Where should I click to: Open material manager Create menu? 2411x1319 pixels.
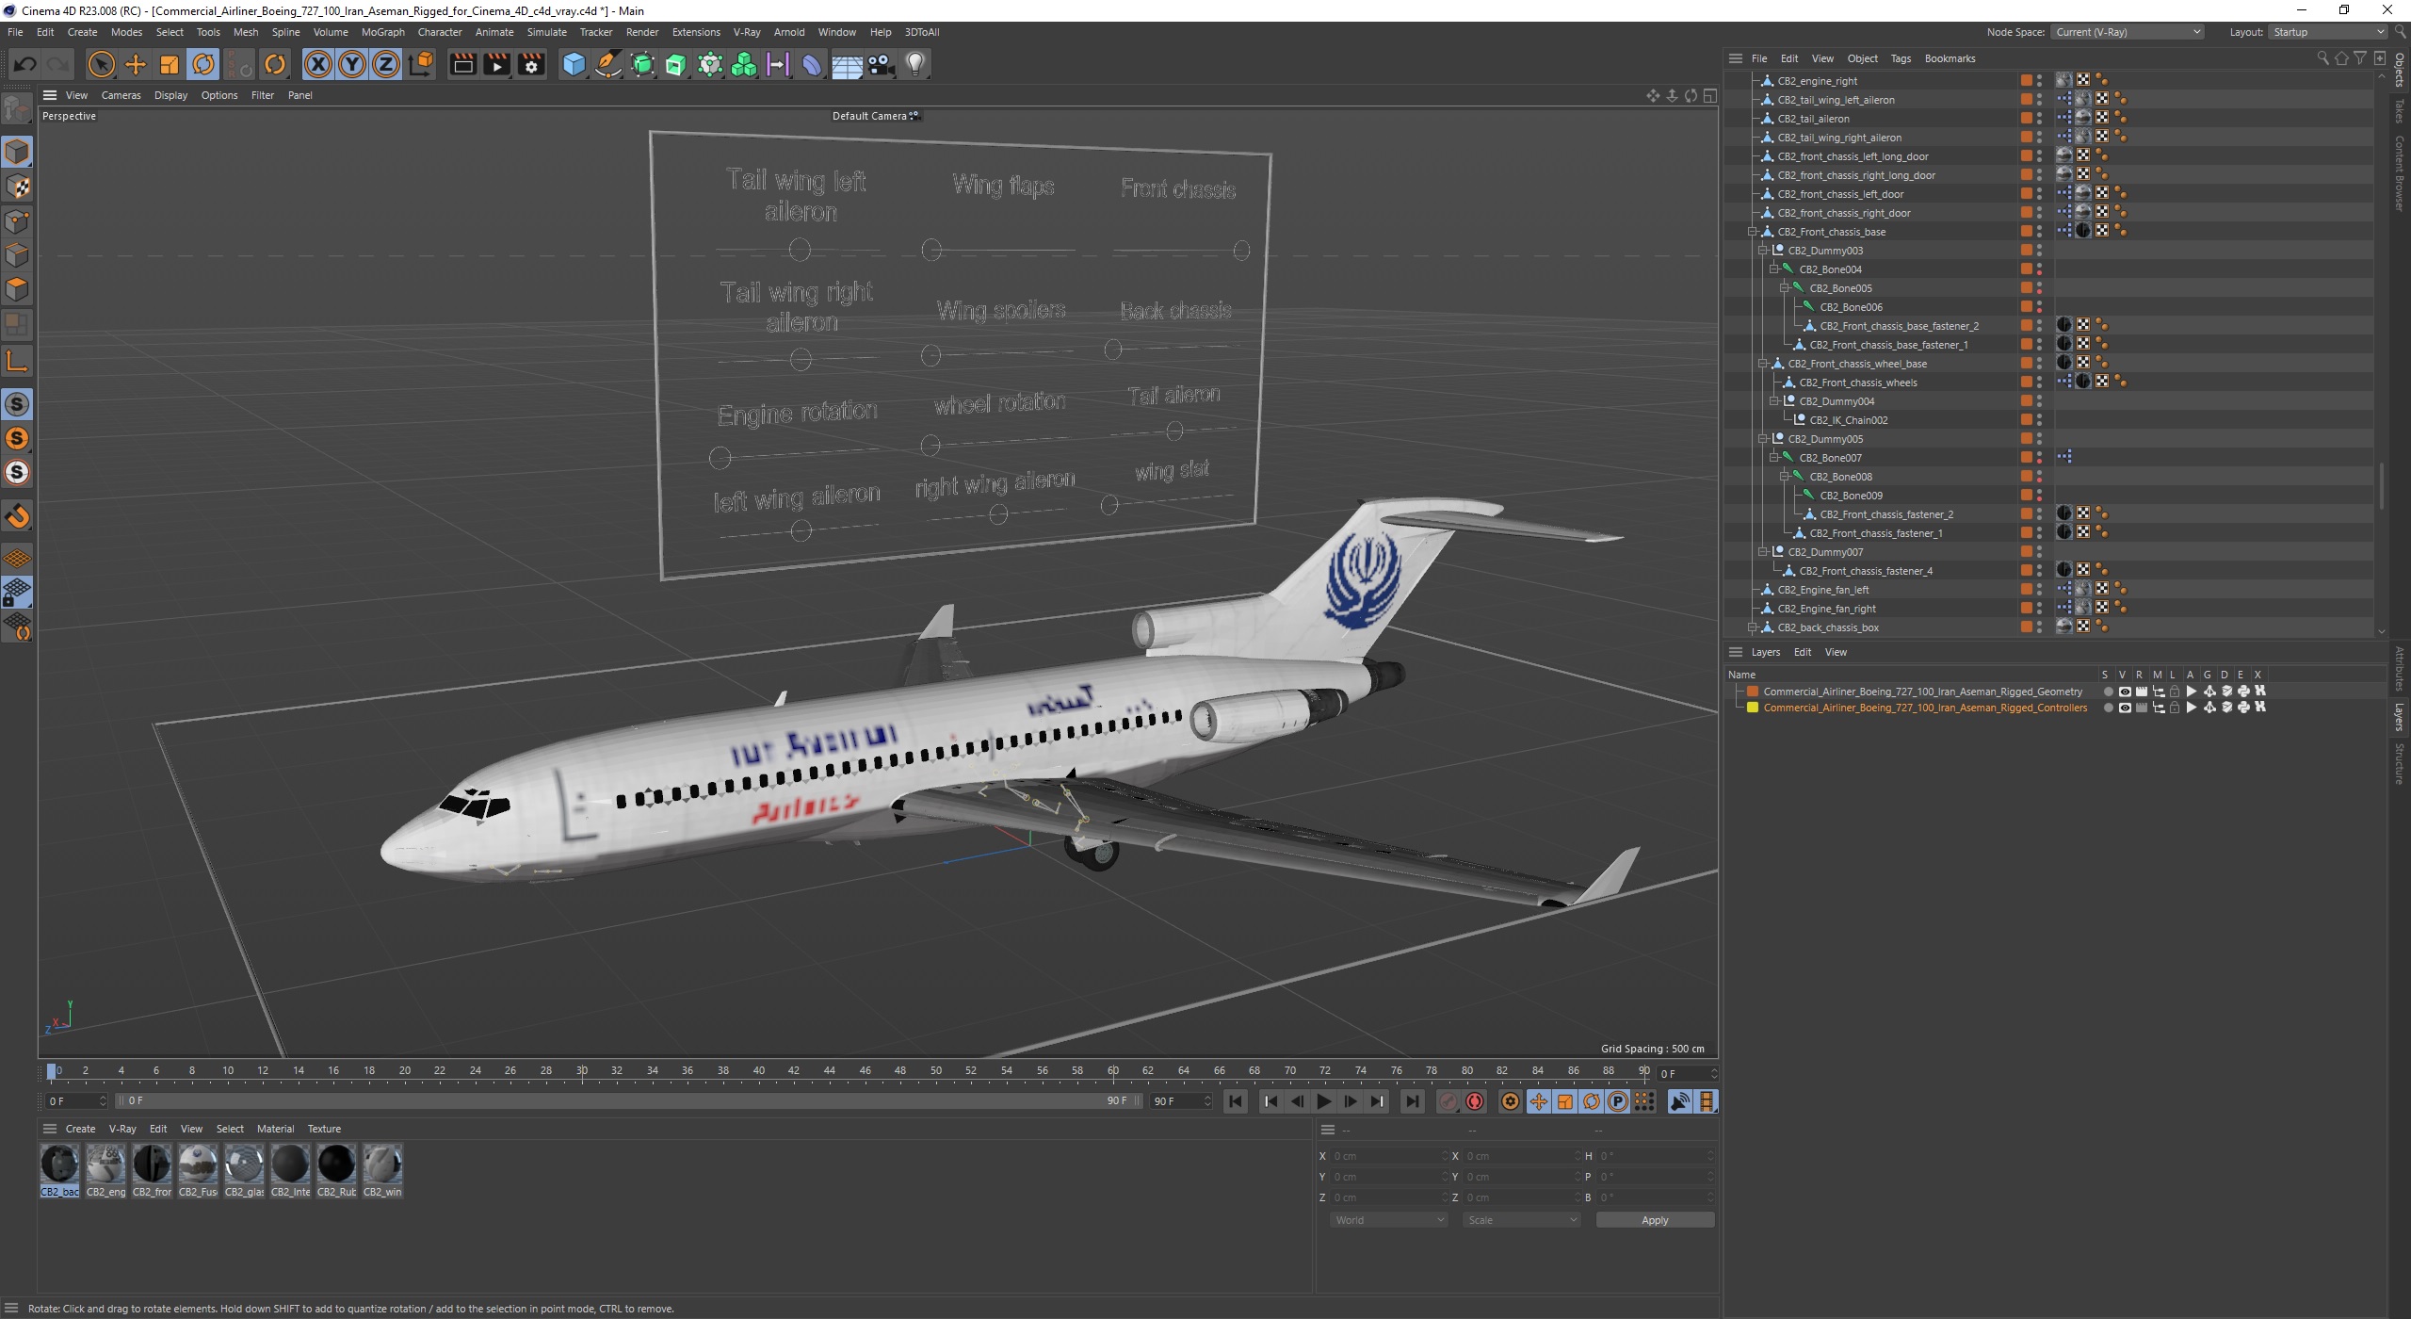pyautogui.click(x=80, y=1129)
